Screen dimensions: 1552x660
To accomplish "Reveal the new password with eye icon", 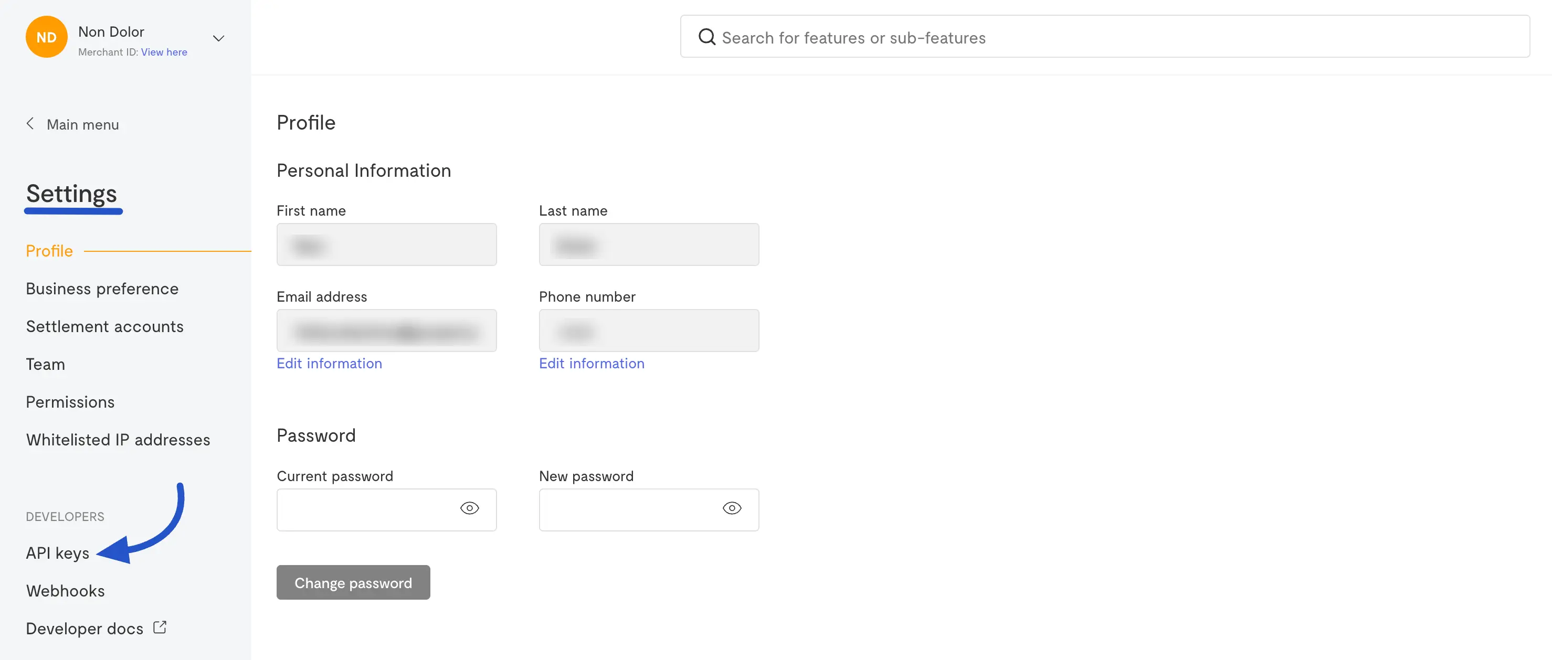I will click(732, 508).
